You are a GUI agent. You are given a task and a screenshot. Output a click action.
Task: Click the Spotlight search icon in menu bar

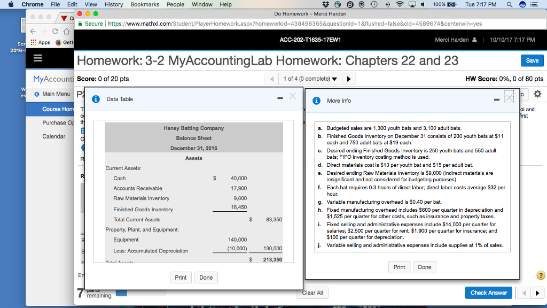point(508,4)
